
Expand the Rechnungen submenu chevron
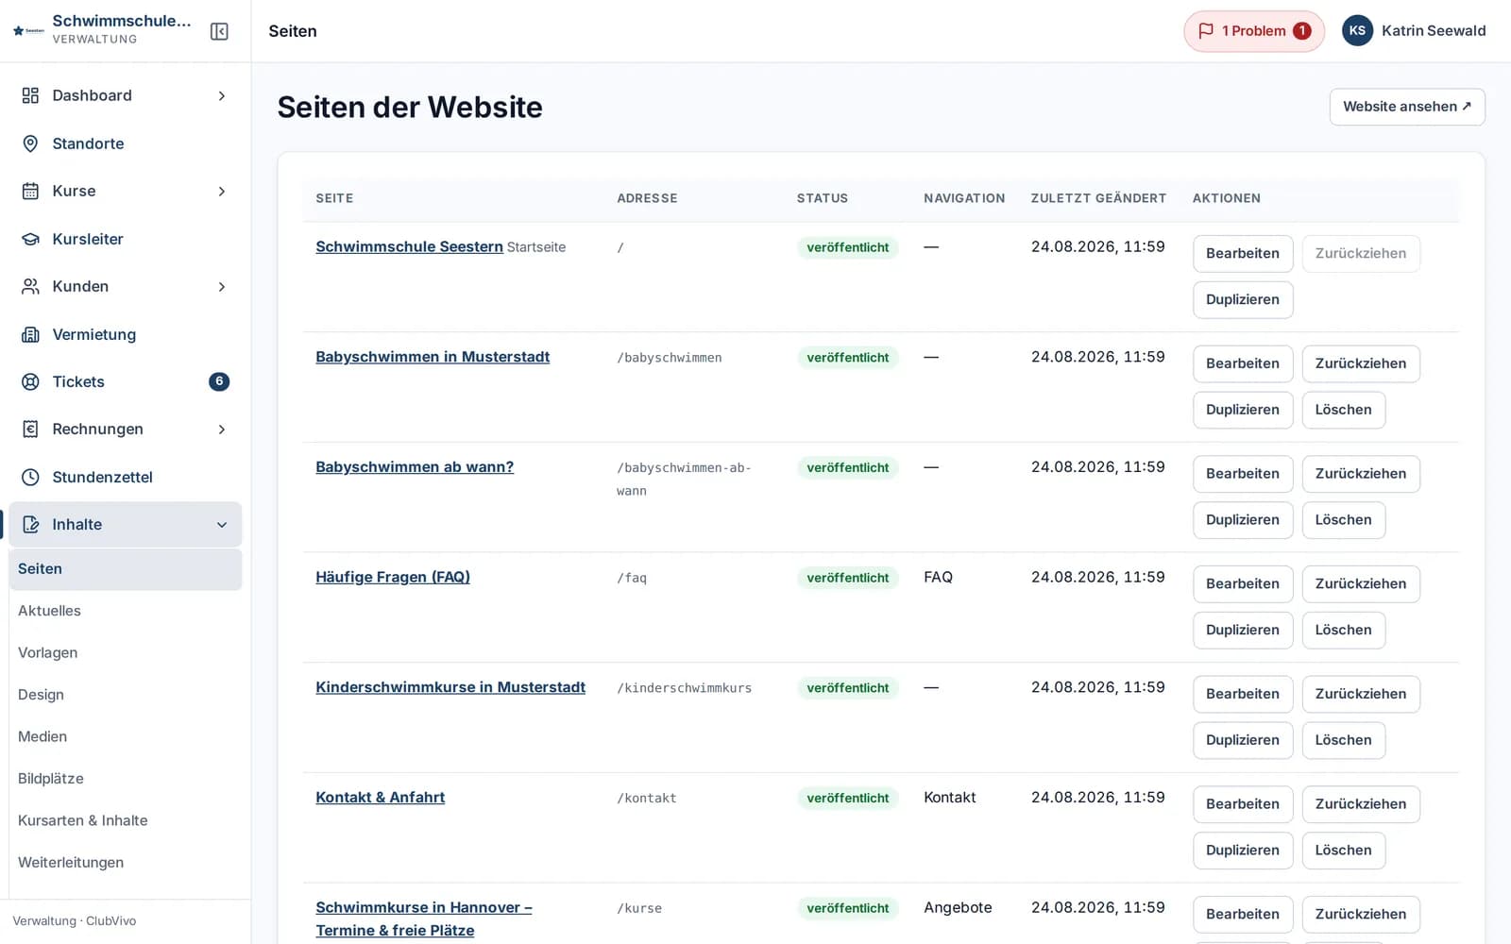[x=222, y=429]
